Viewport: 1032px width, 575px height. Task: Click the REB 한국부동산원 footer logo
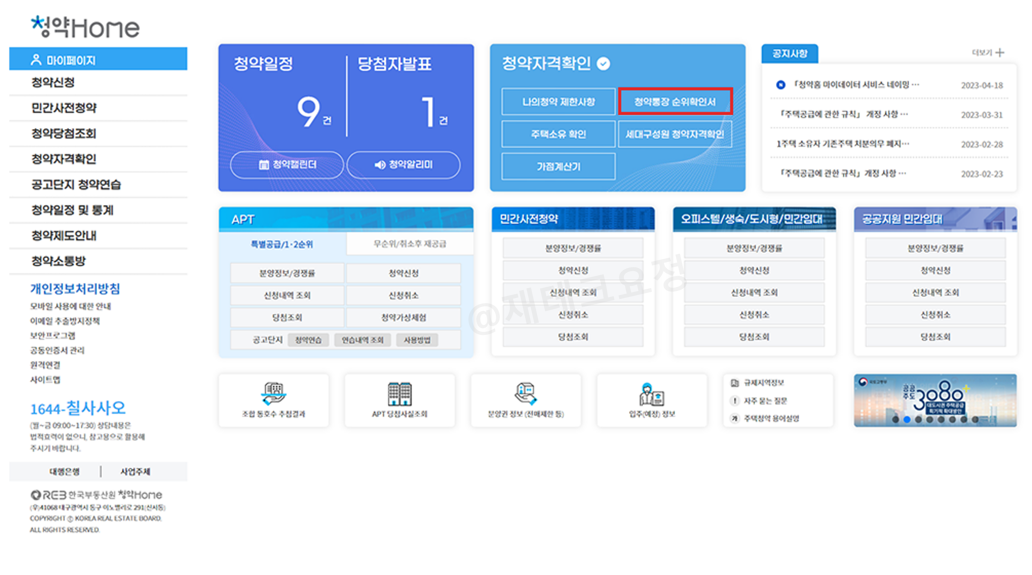96,495
